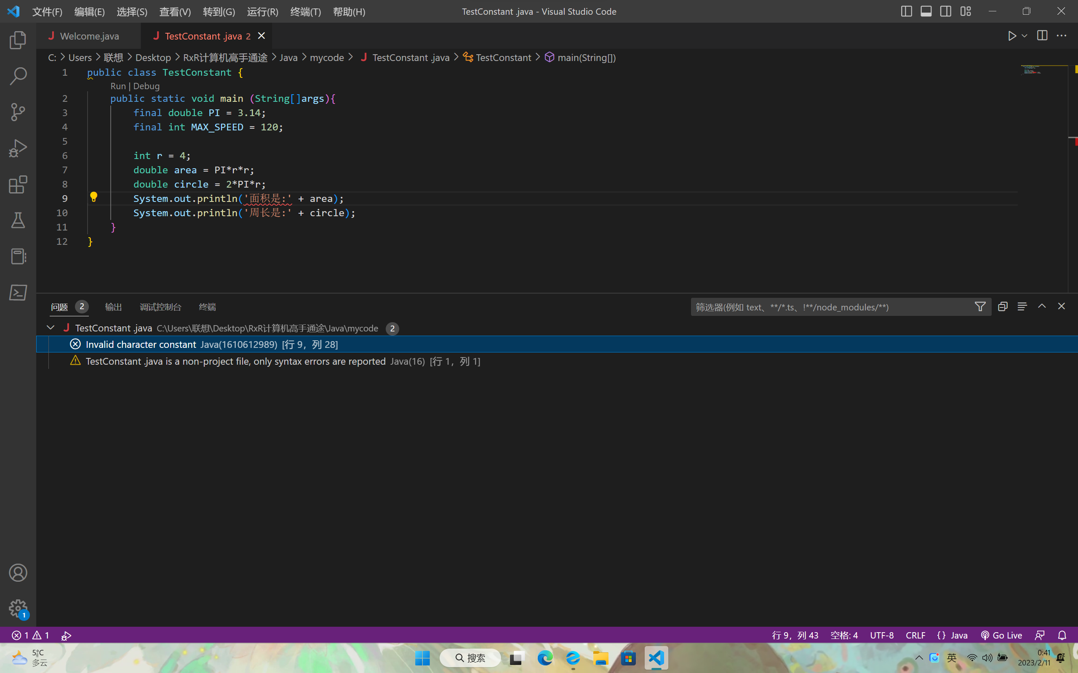
Task: Open Windows Start button in taskbar
Action: (422, 658)
